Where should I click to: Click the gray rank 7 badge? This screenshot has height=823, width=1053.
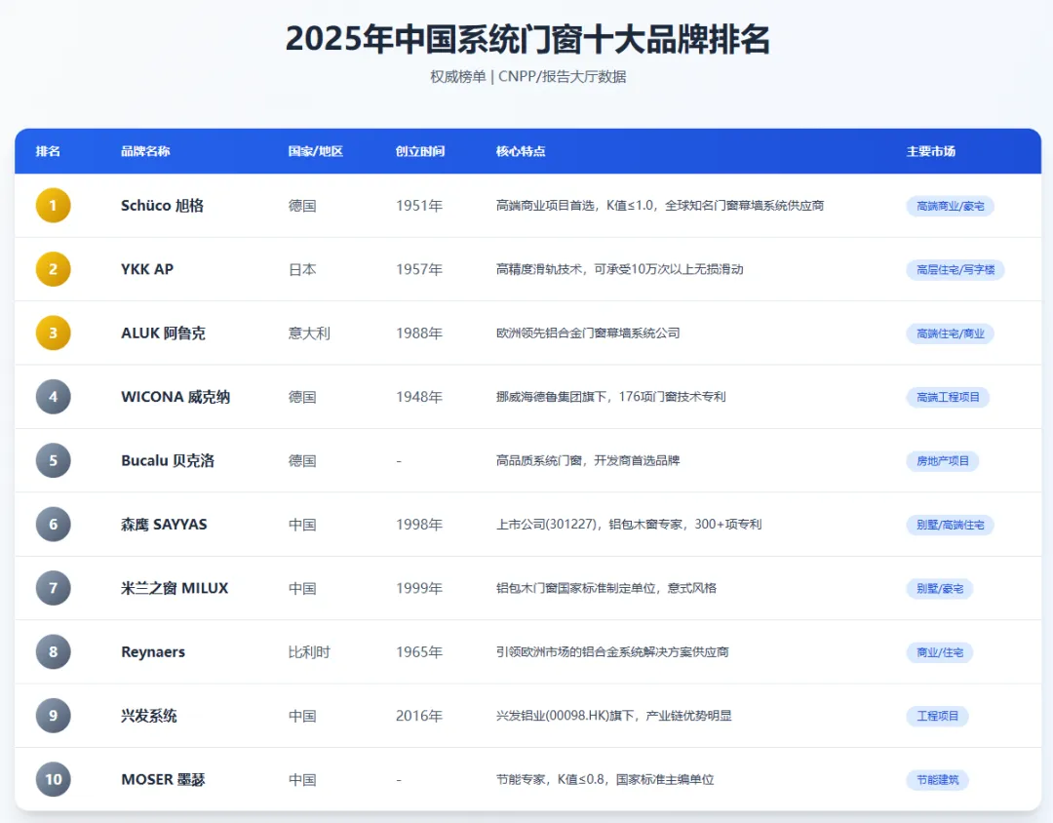tap(53, 589)
